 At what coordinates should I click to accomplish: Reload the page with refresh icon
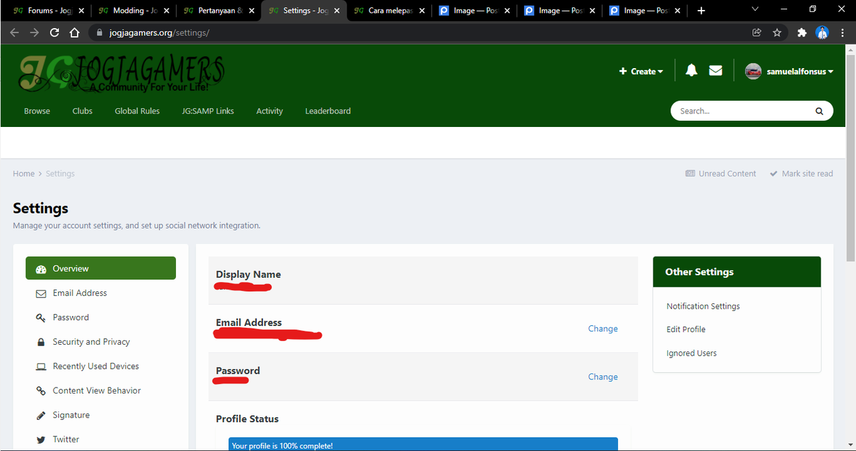point(54,32)
